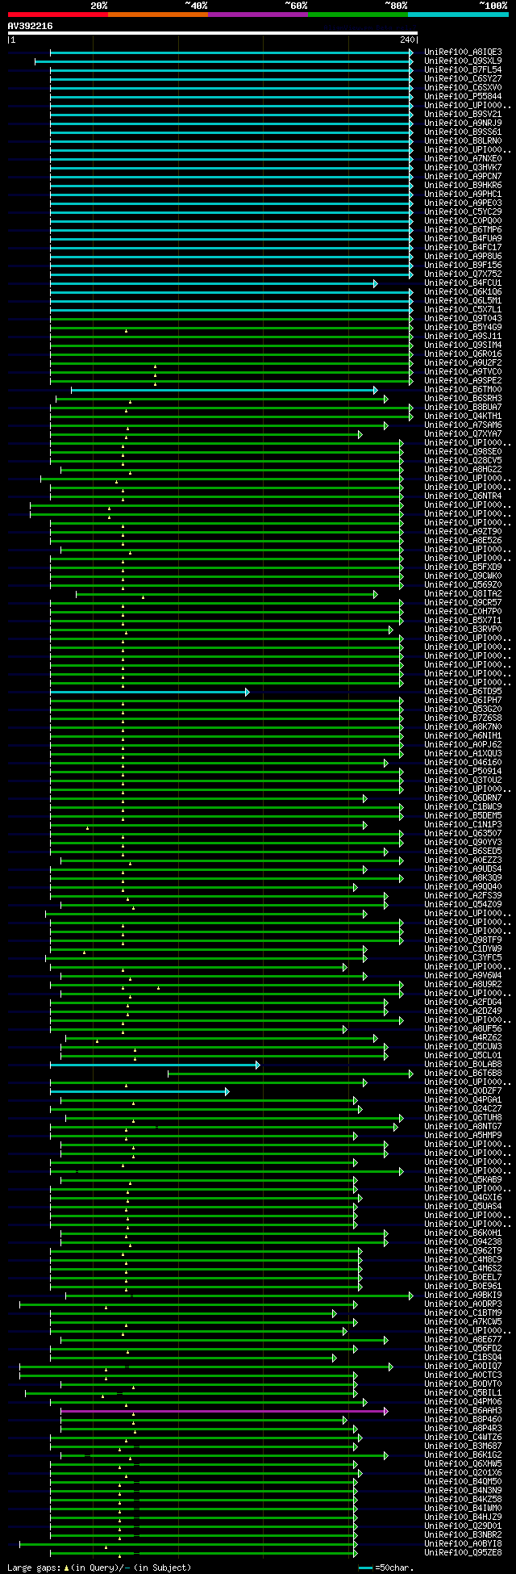The height and width of the screenshot is (1574, 516).
Task: Open hit UniRef100_B7FL54
Action: click(x=463, y=69)
